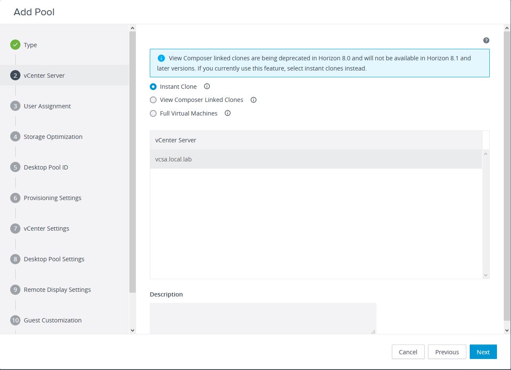Click the vCenter Server column header

coord(316,140)
